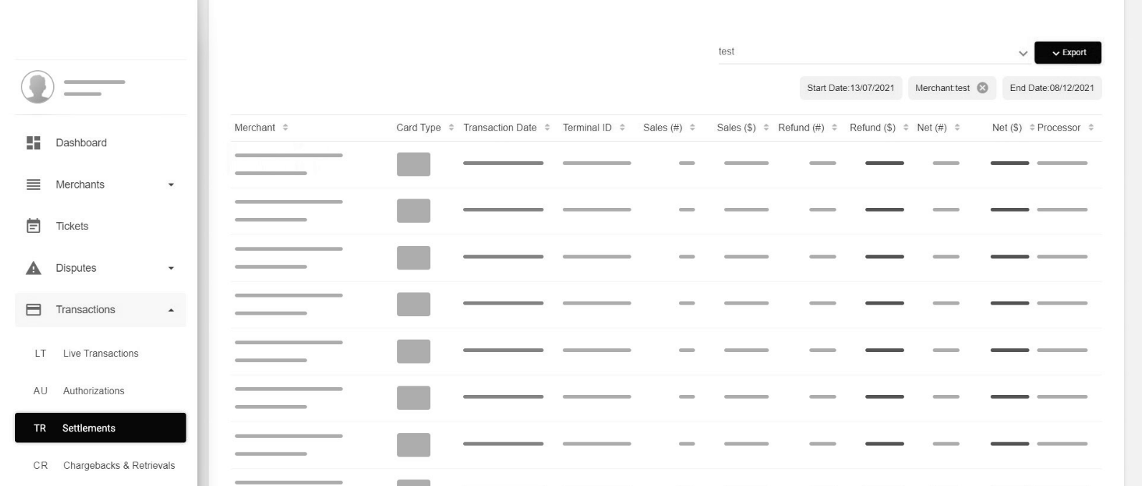
Task: Remove the Merchant:test filter chip
Action: tap(982, 87)
